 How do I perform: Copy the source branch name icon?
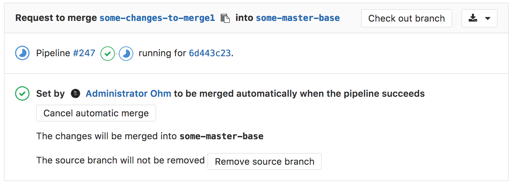coord(225,18)
